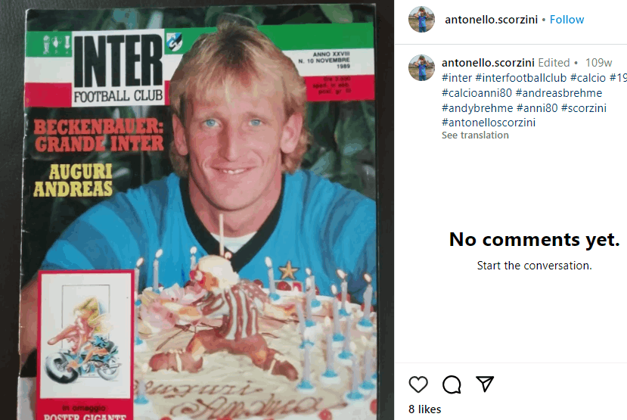Open the #calcioanni80 hashtag
The width and height of the screenshot is (627, 420).
point(476,93)
